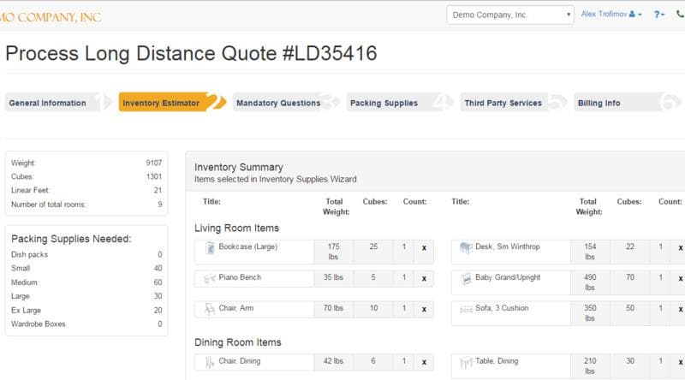Click the Process Long Distance Quote title
The height and width of the screenshot is (380, 685).
[x=191, y=53]
